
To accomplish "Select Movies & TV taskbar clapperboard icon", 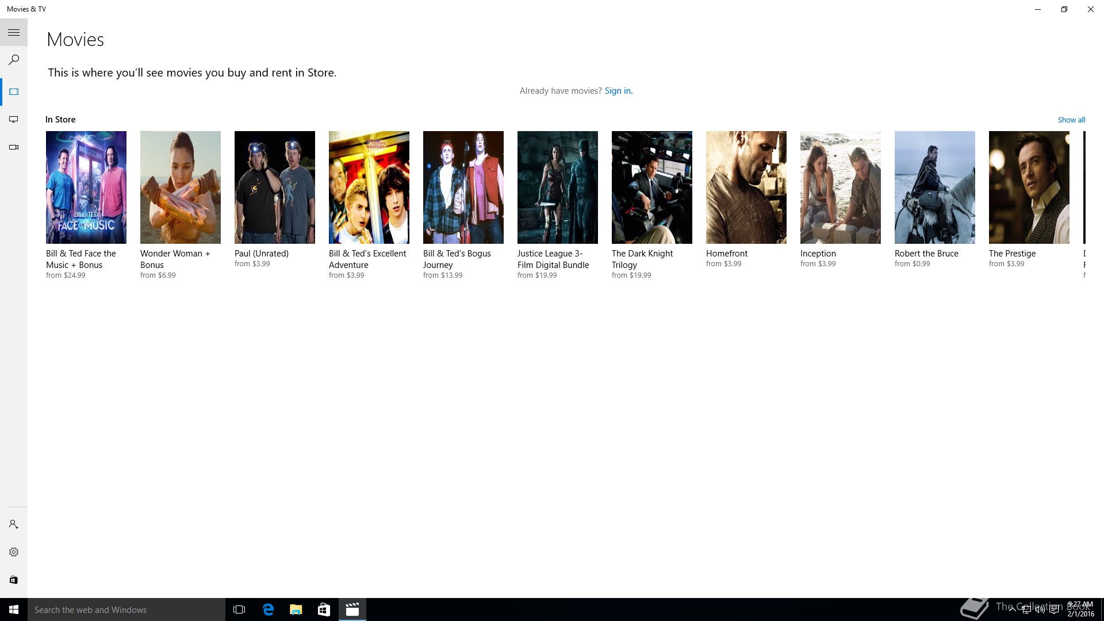I will coord(352,609).
